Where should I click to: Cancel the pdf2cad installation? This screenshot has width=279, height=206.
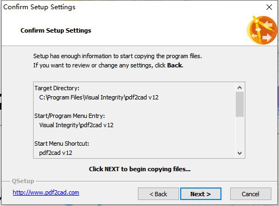251,194
